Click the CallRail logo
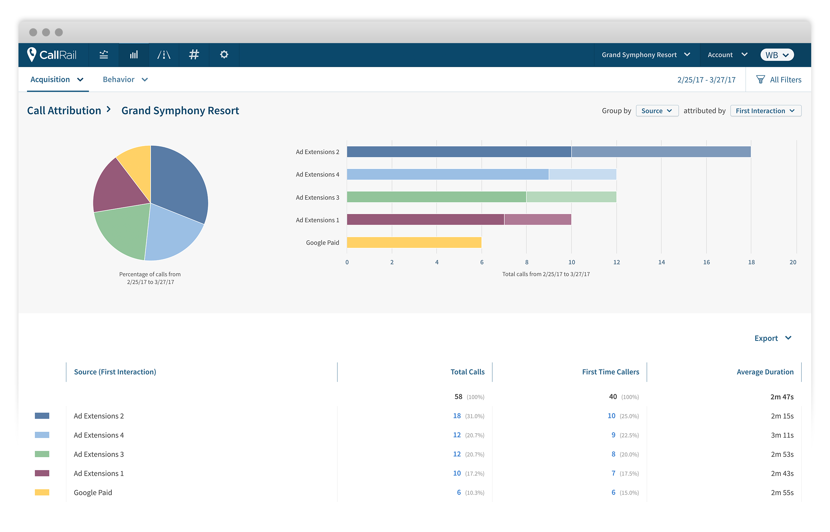The height and width of the screenshot is (532, 830). pos(52,55)
